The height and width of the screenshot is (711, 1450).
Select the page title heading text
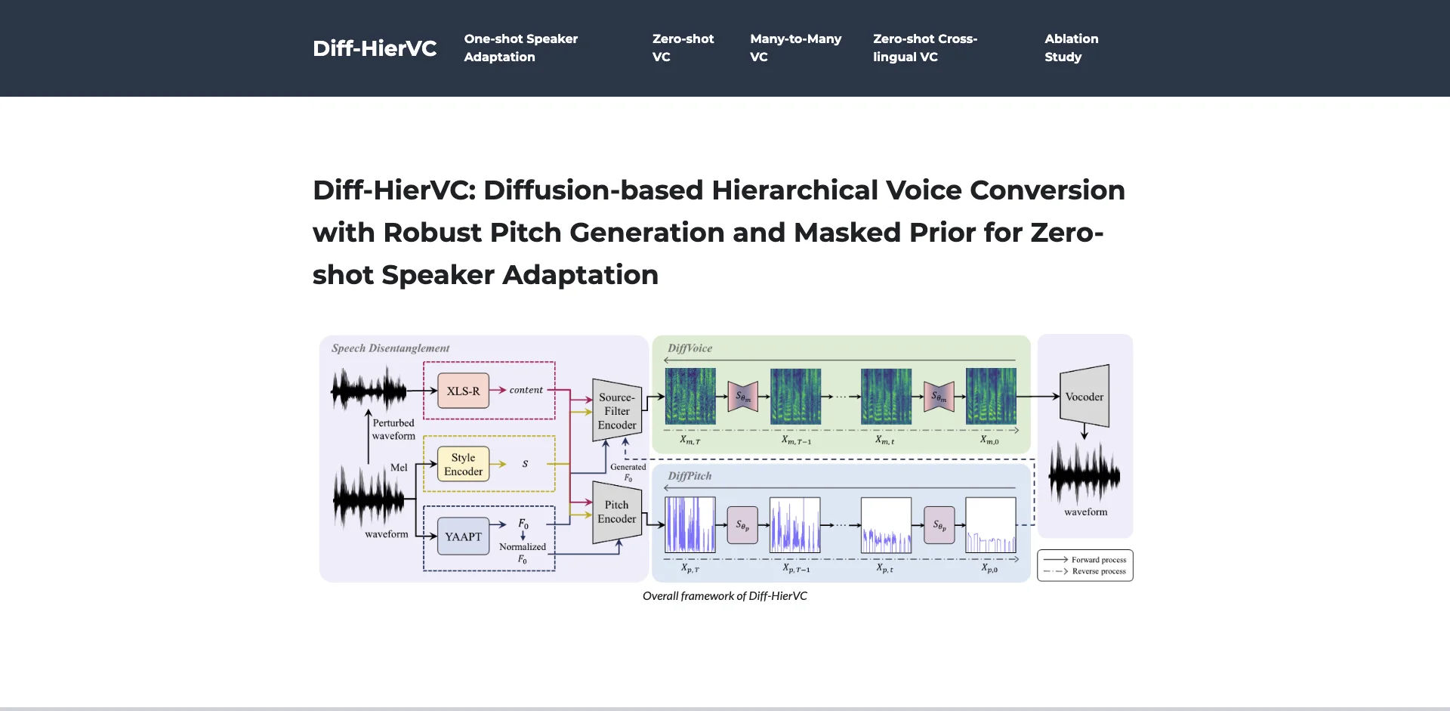pyautogui.click(x=719, y=233)
